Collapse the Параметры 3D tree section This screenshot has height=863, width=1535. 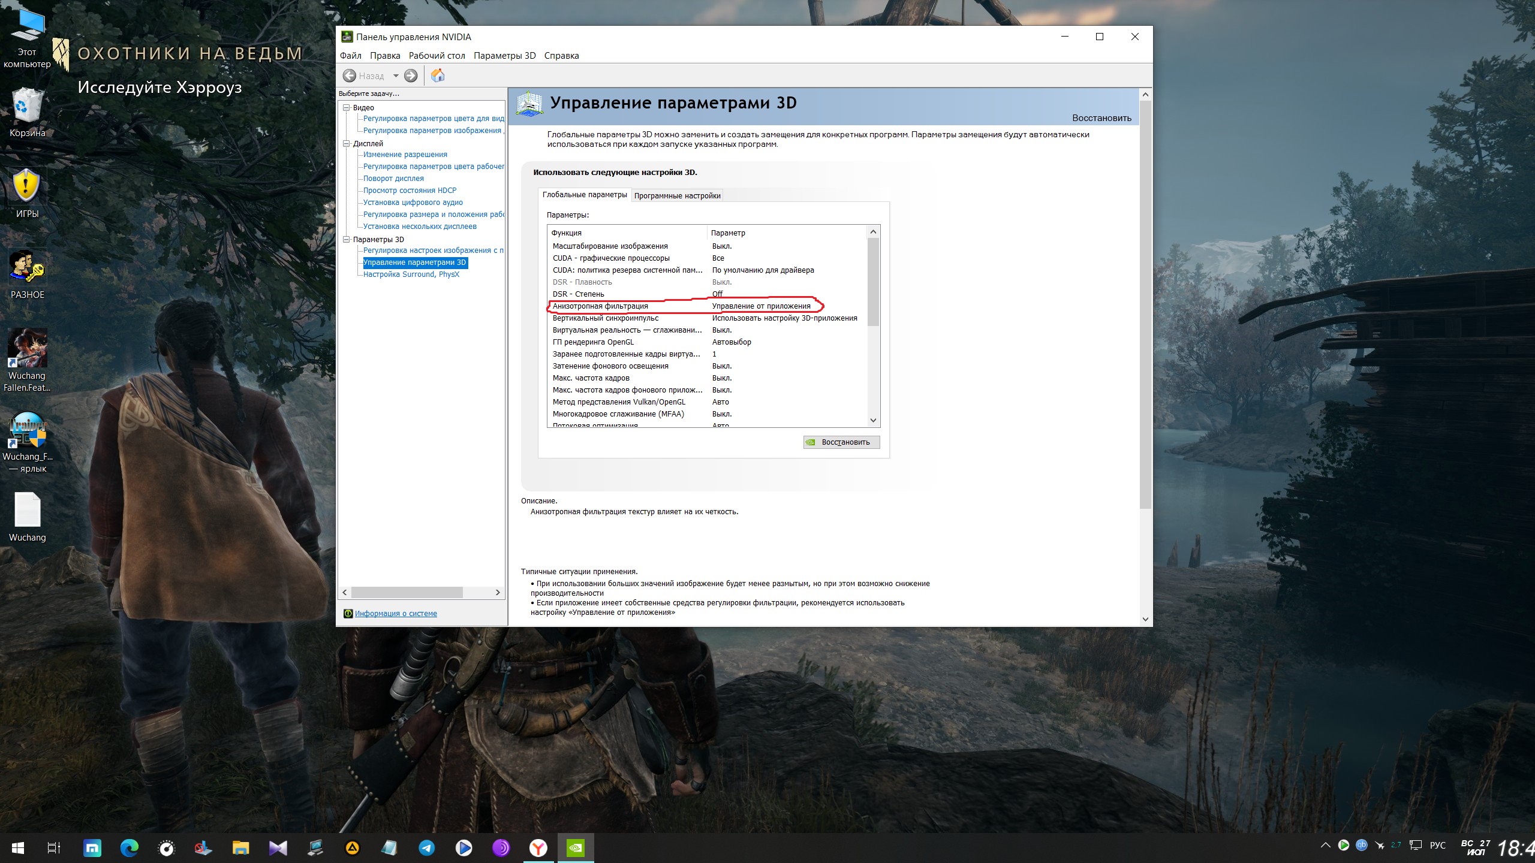[346, 240]
